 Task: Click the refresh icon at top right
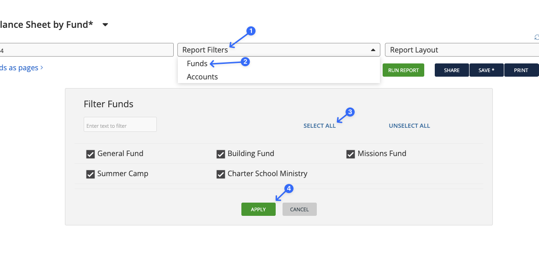(x=537, y=37)
